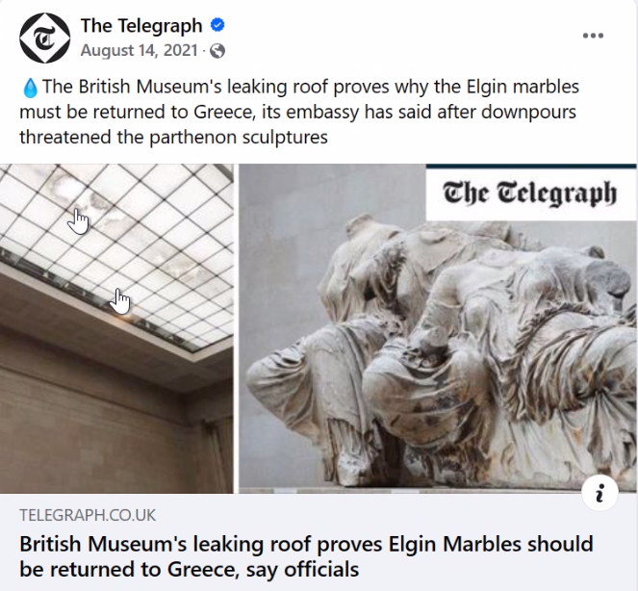The image size is (638, 591).
Task: Click the link info 'i' icon
Action: point(600,493)
